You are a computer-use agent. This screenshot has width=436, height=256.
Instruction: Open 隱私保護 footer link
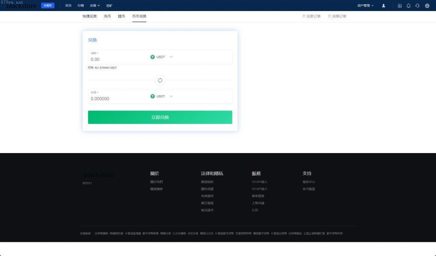click(x=207, y=189)
